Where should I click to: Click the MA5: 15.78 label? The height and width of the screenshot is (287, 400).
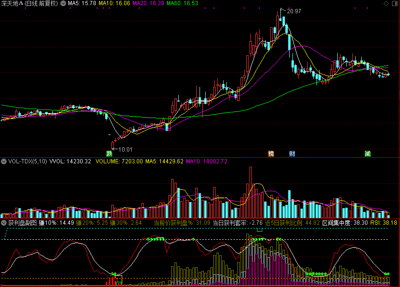coord(82,3)
